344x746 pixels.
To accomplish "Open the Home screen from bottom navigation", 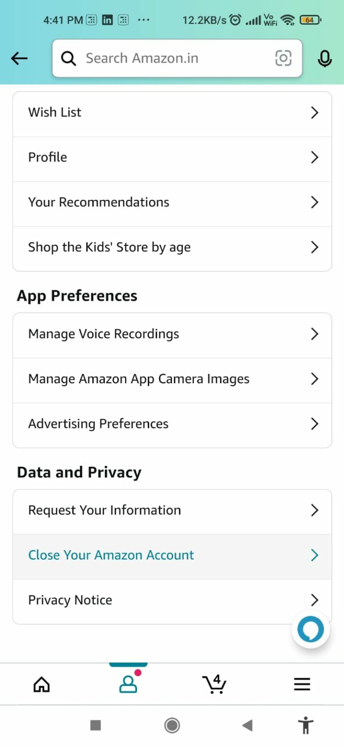I will [41, 684].
